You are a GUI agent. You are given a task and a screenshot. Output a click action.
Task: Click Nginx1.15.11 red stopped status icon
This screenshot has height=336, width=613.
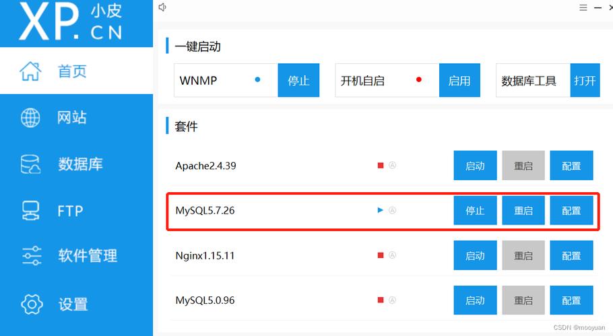[381, 255]
